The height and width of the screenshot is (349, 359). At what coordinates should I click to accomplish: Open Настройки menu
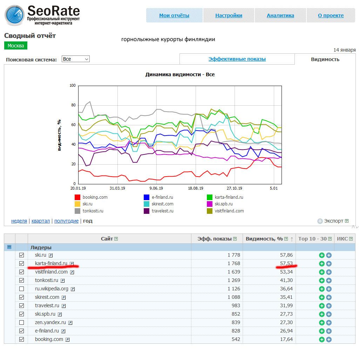pos(229,15)
